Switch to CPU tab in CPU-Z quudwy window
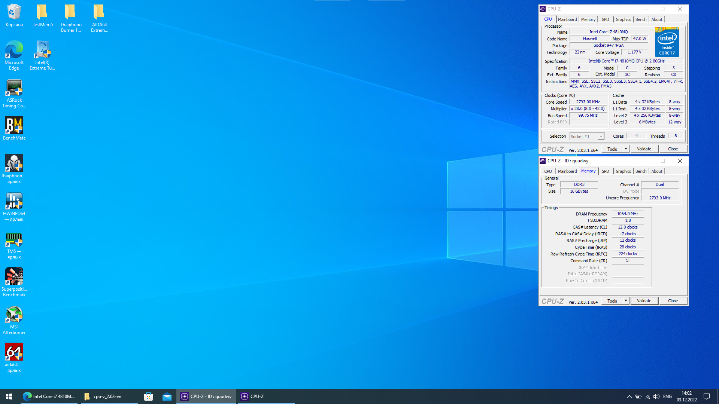 tap(548, 171)
